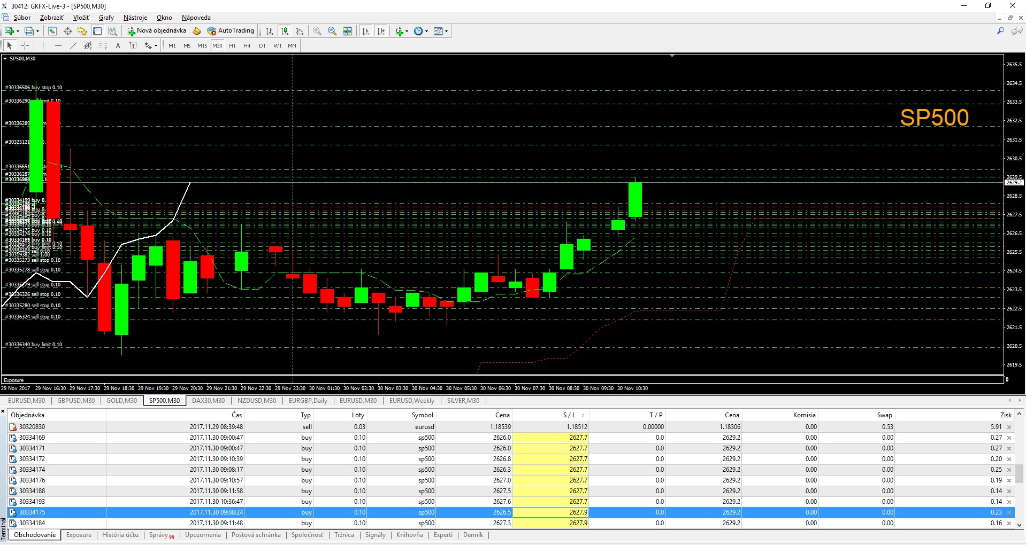Switch to the GOLD,M30 chart tab

tap(121, 401)
